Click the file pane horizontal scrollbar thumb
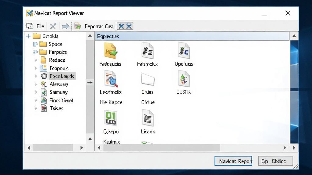The height and width of the screenshot is (175, 312). click(x=161, y=148)
